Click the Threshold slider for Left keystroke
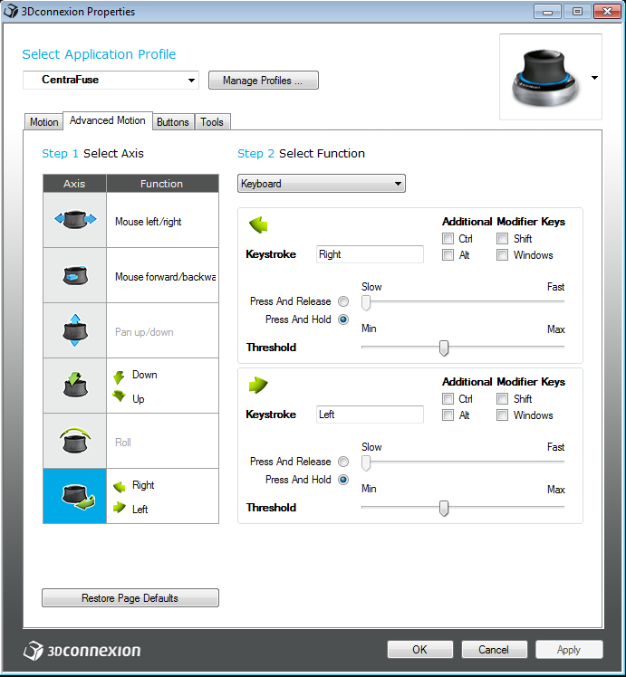Viewport: 626px width, 677px height. 463,508
